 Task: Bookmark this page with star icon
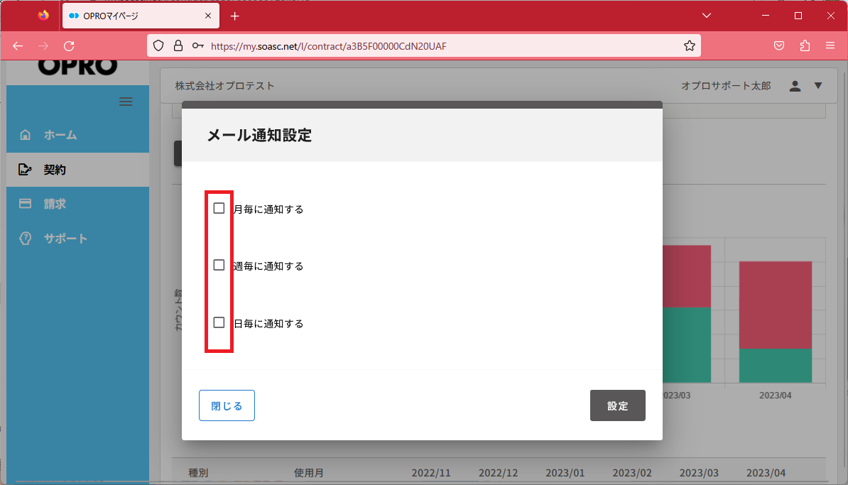pos(689,46)
